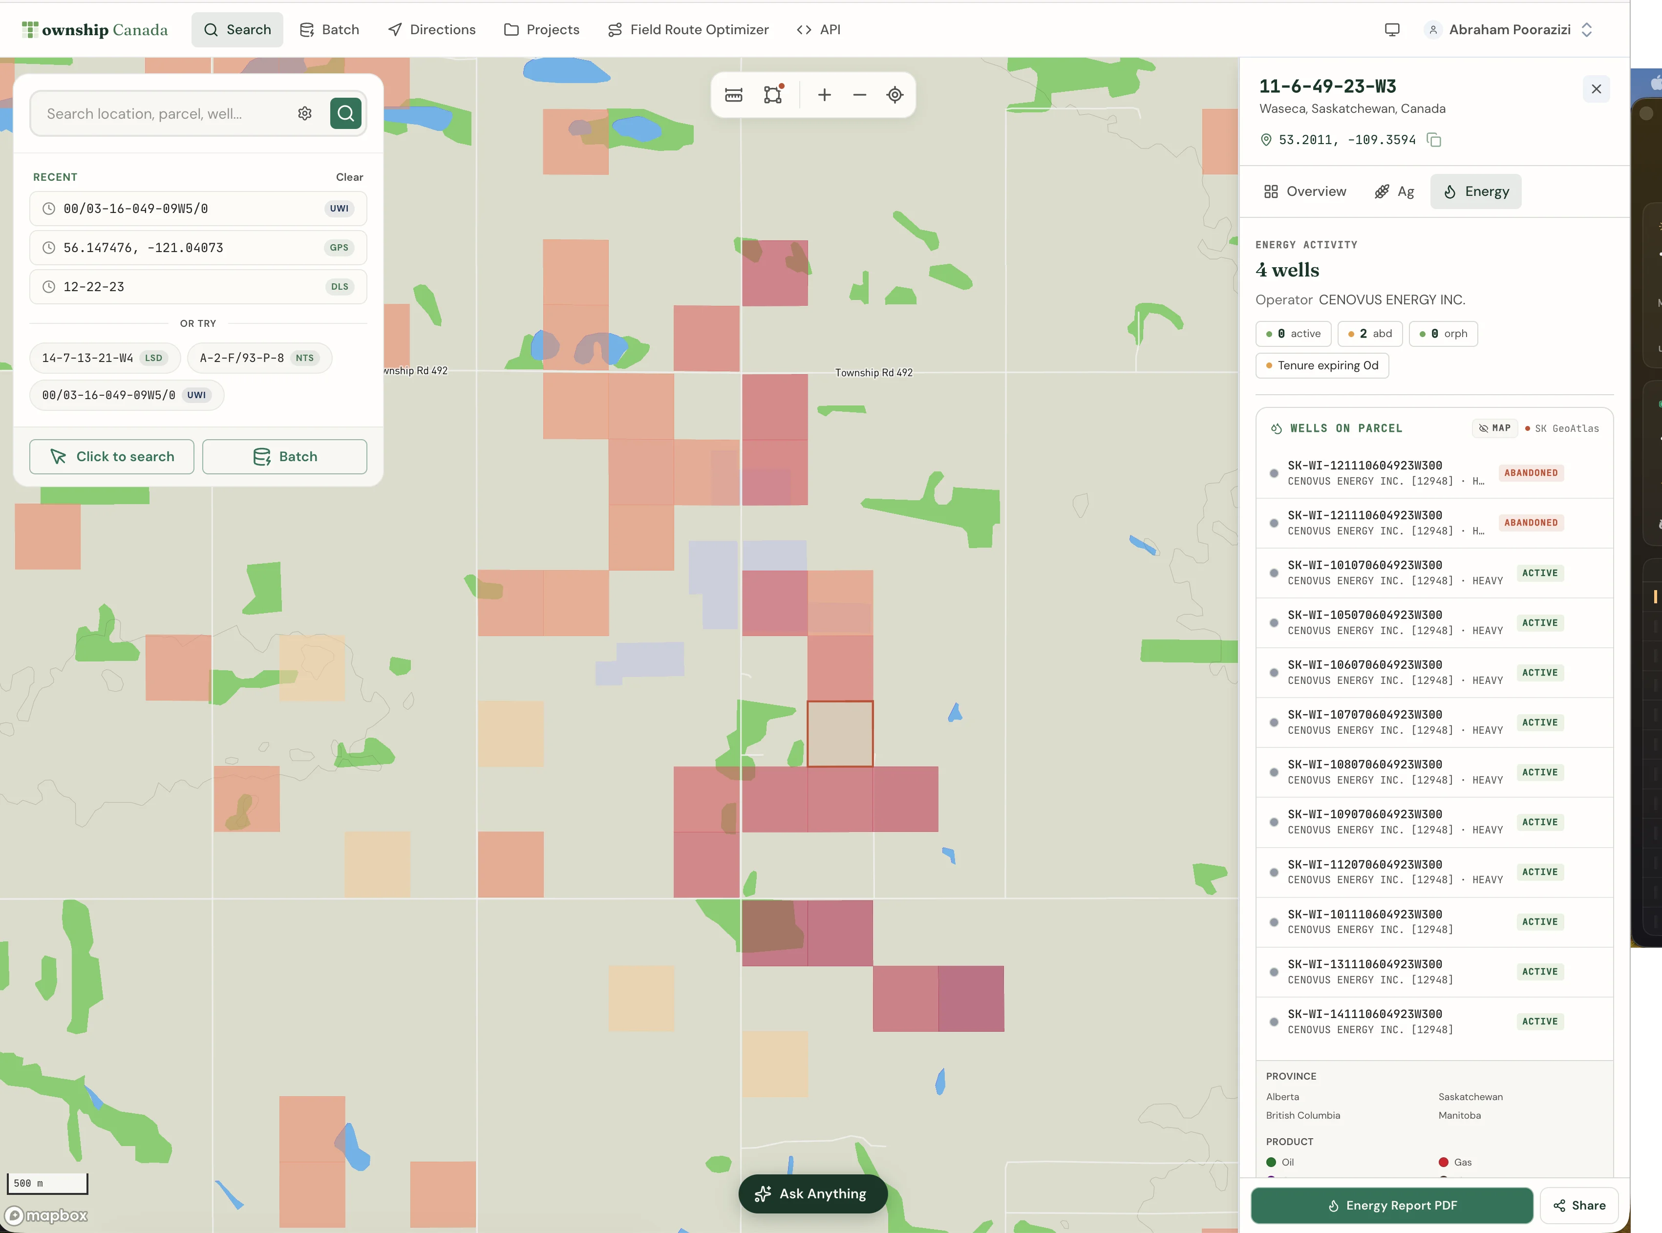
Task: Select well SK-WI-112070604923W300
Action: (x=1434, y=872)
